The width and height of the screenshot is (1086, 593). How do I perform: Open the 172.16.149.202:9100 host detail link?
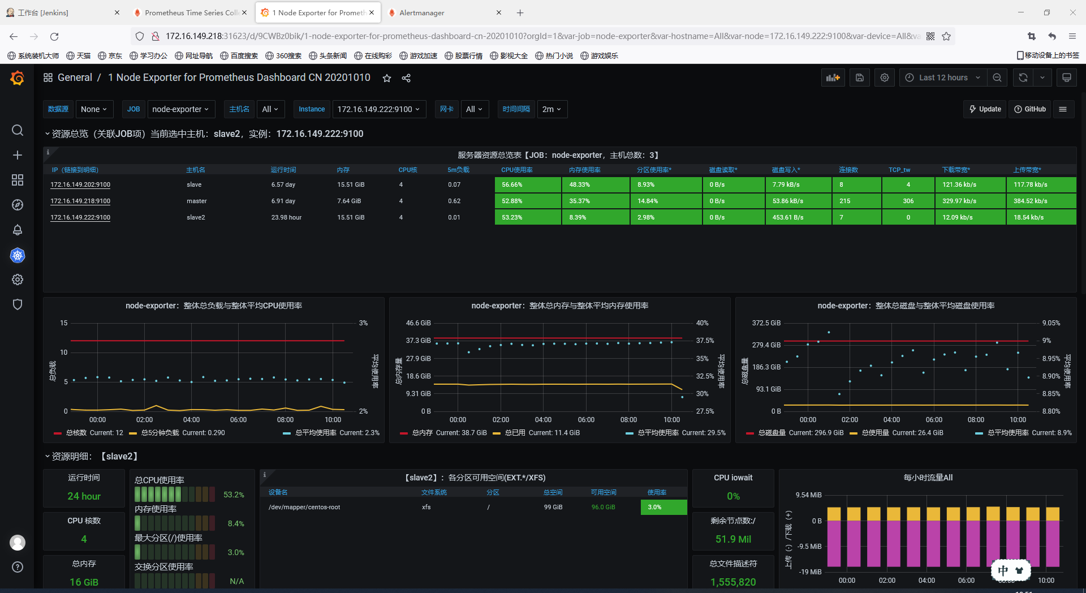(x=80, y=184)
